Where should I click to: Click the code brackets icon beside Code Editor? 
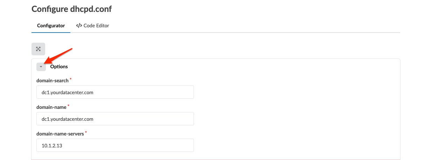point(79,26)
